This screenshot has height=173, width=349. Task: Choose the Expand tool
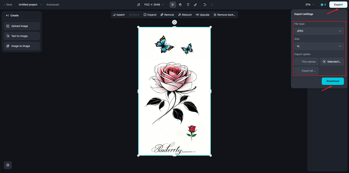click(x=150, y=15)
